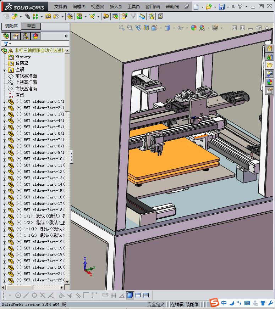Open the 编辑(E) menu
The width and height of the screenshot is (275, 309).
(x=79, y=7)
